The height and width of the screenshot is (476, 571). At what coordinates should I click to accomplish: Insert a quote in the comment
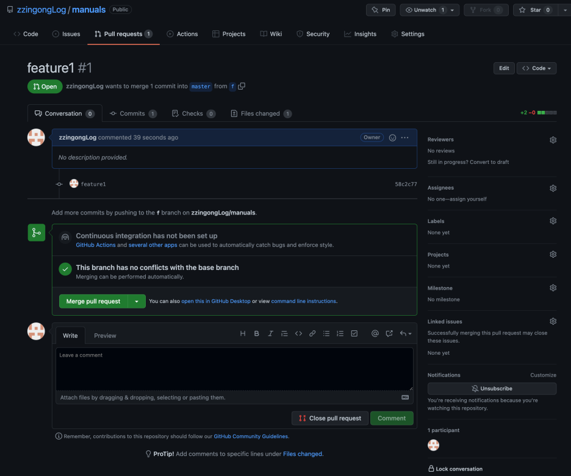coord(284,333)
